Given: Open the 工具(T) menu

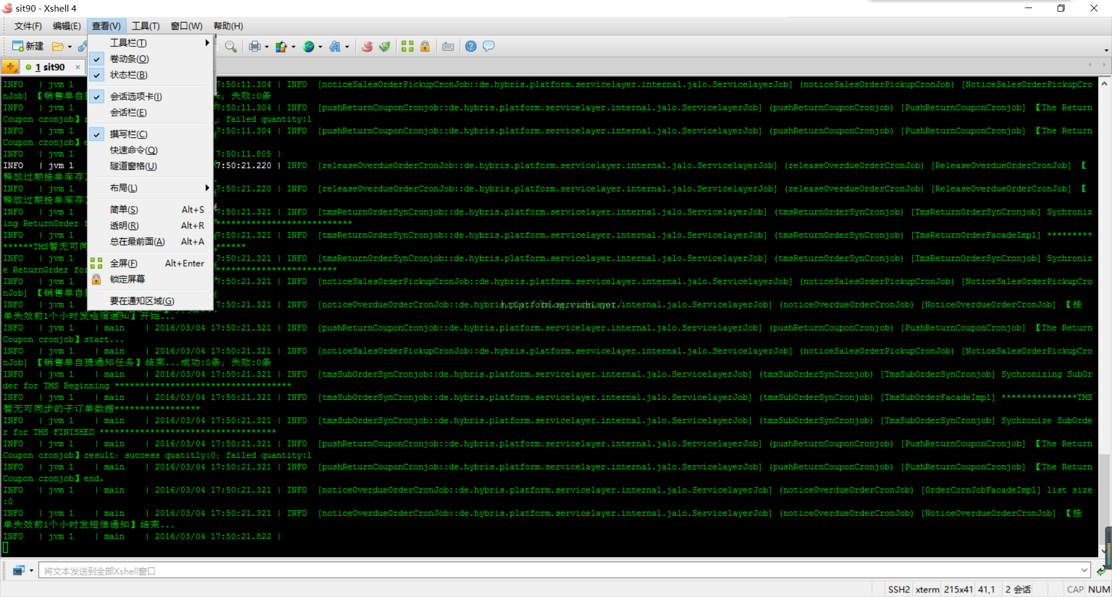Looking at the screenshot, I should (145, 26).
